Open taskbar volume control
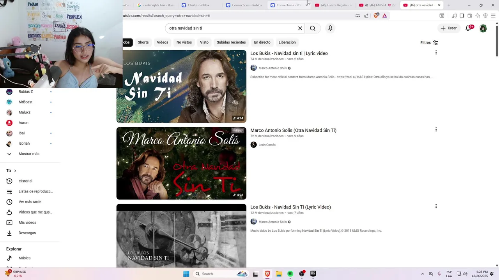This screenshot has height=280, width=499. [x=465, y=274]
